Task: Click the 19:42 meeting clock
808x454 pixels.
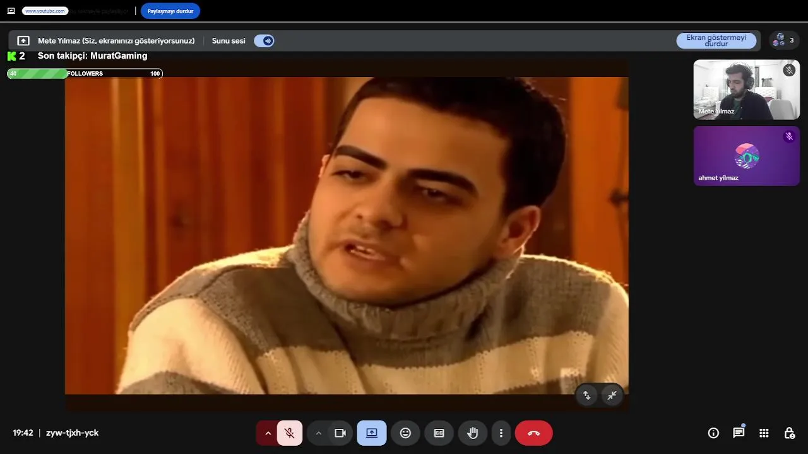Action: 23,433
